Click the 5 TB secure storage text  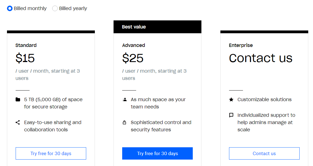[53, 103]
